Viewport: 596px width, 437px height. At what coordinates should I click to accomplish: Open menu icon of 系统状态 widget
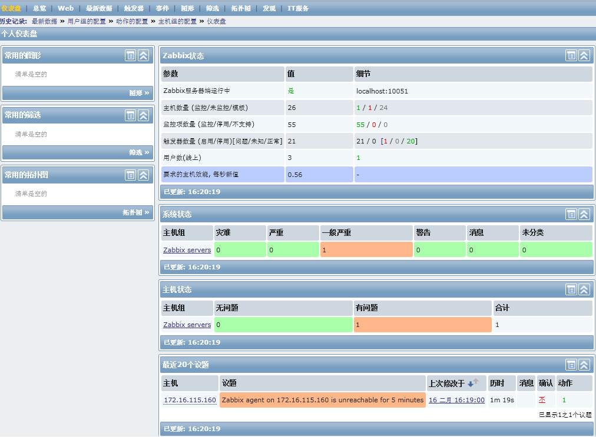[571, 214]
